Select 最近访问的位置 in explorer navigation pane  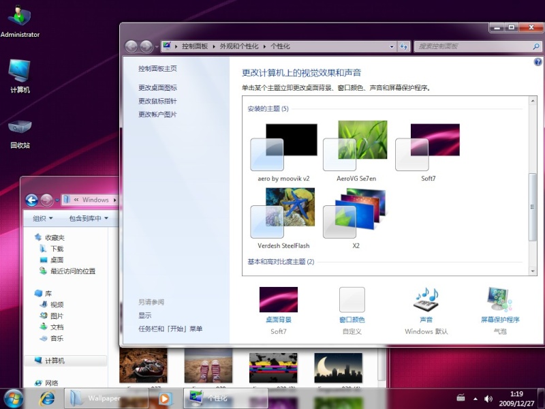click(67, 271)
